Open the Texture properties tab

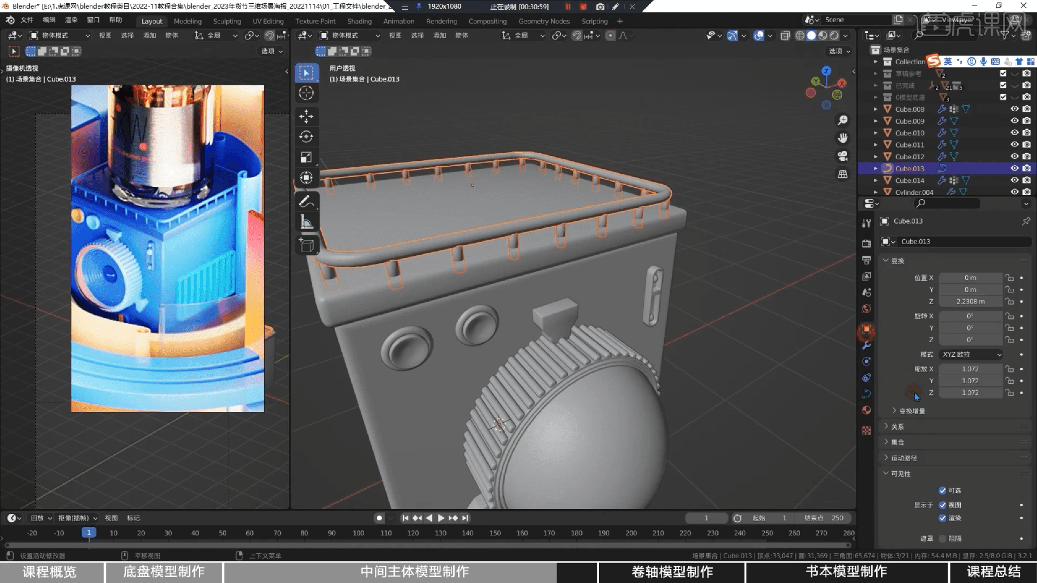[x=866, y=430]
